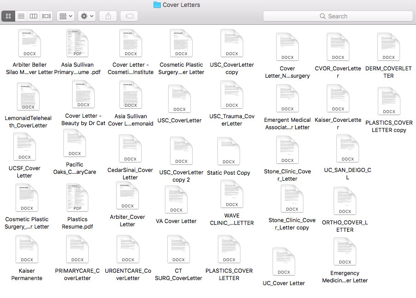
Task: Select Stone_Clinic_Cover_Letter copy file
Action: [292, 199]
